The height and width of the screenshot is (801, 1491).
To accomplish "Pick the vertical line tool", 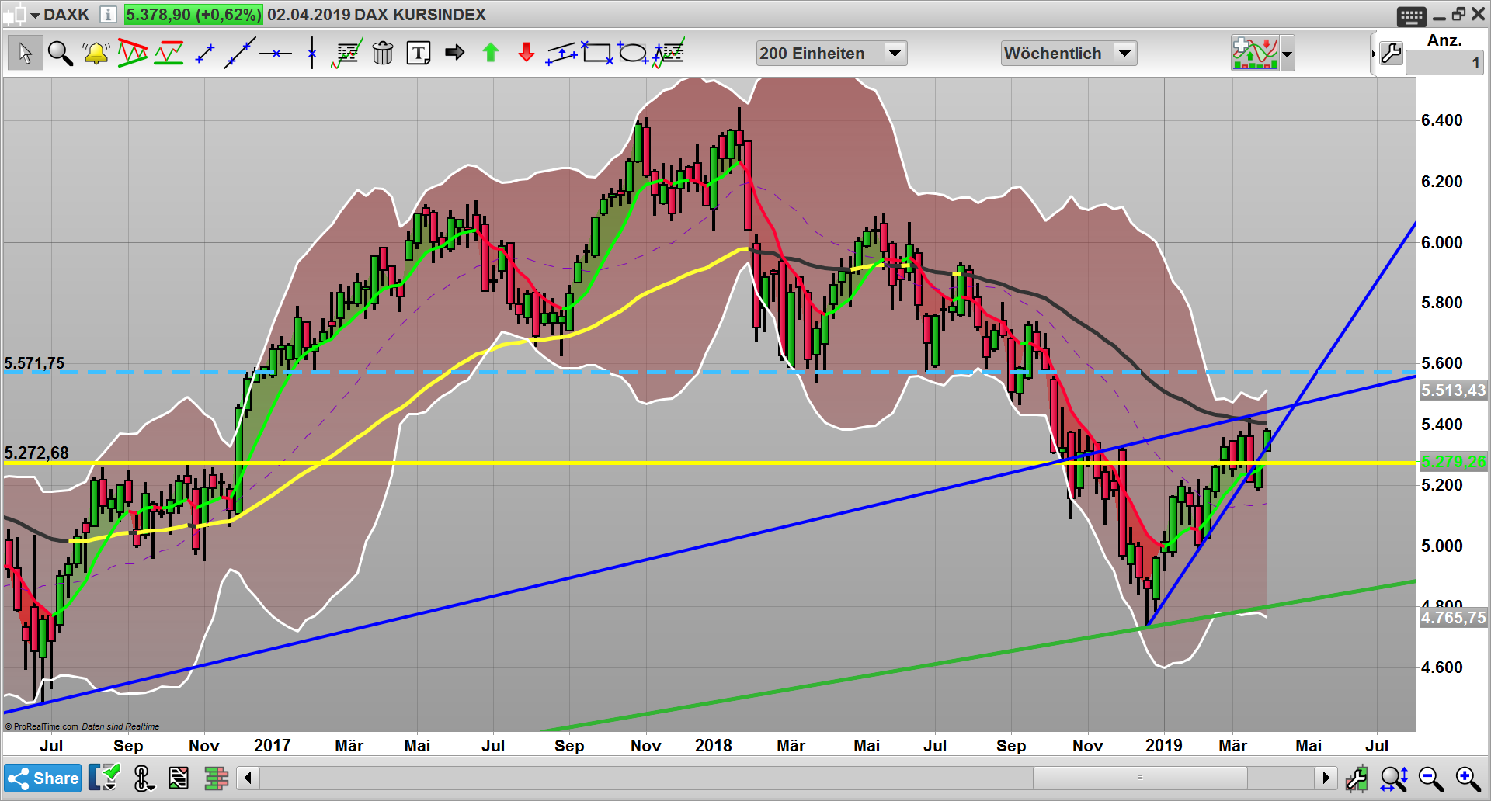I will (311, 54).
